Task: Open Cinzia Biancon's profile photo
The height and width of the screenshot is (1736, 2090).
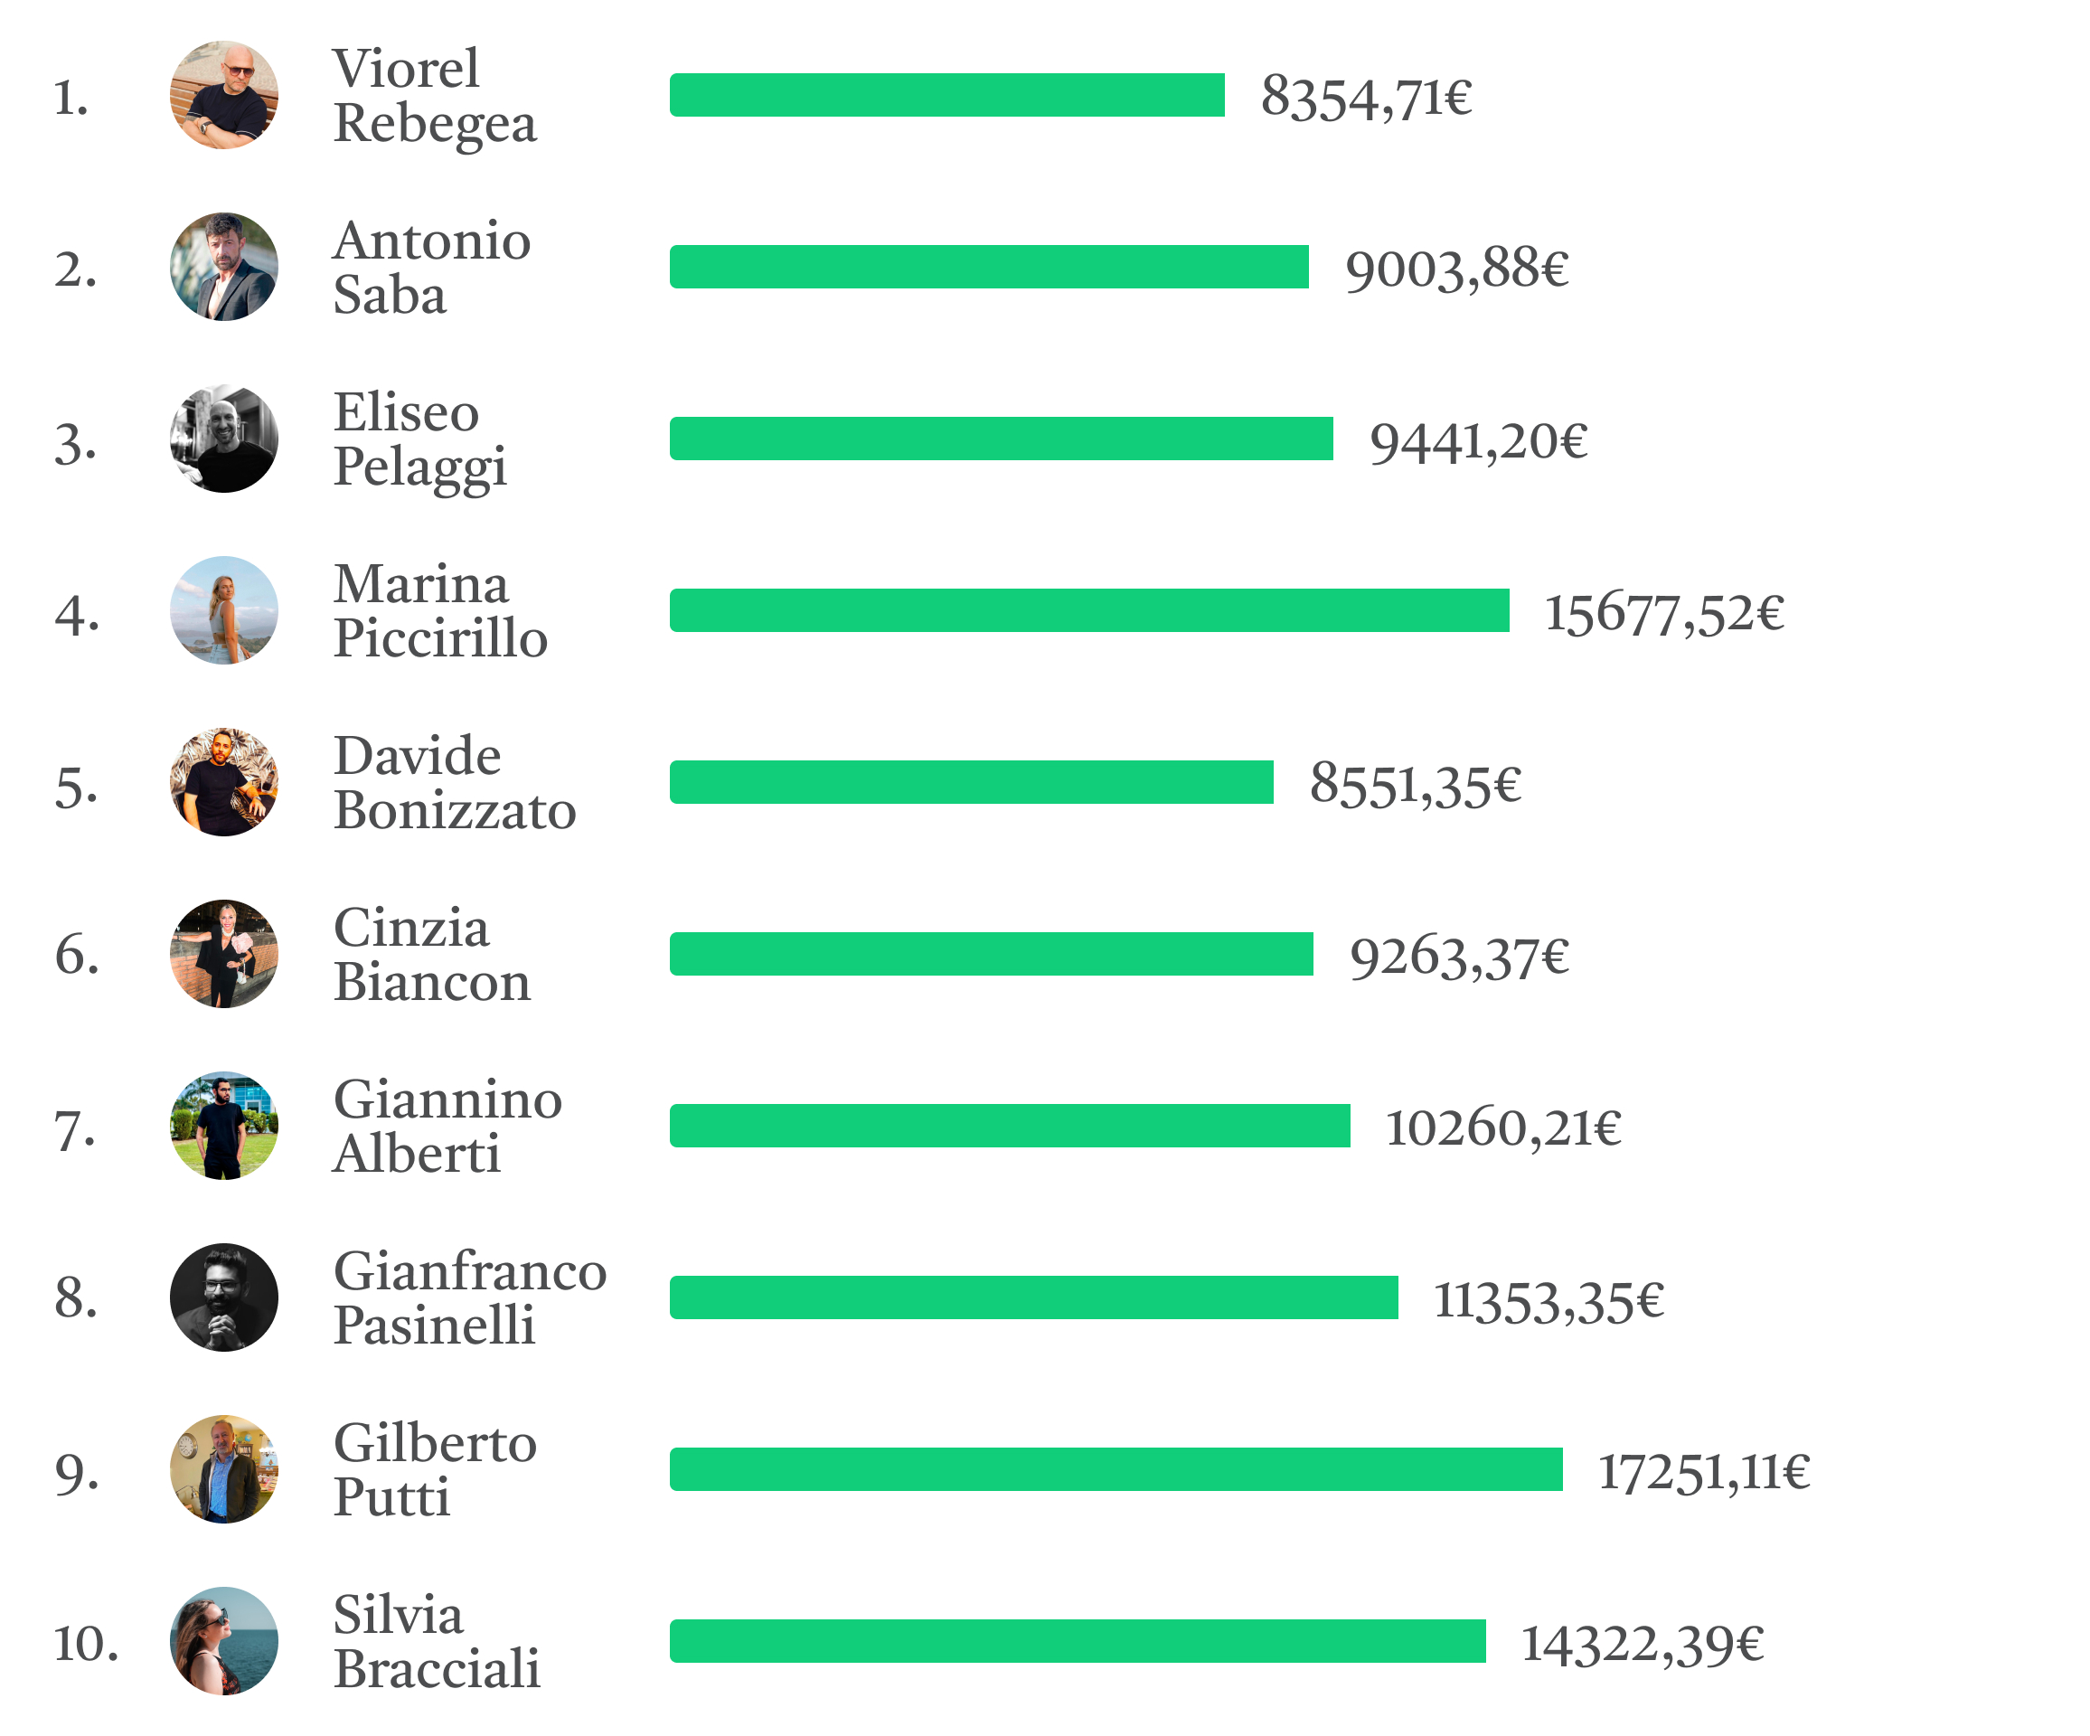Action: point(224,954)
